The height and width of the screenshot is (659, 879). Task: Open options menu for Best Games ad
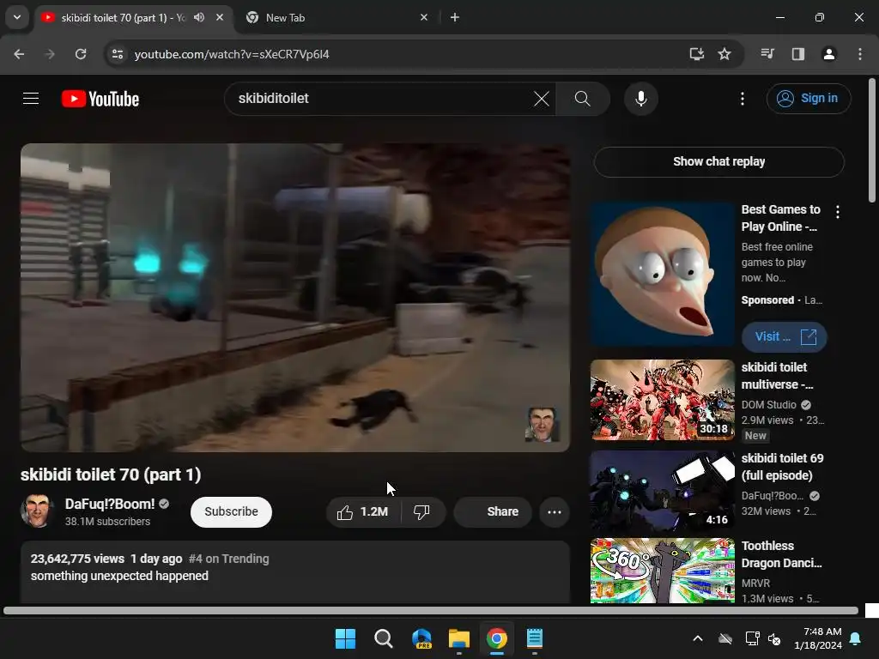click(838, 212)
